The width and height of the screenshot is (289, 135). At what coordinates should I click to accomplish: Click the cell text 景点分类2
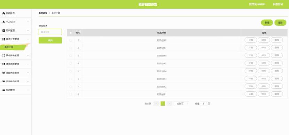tap(162, 87)
